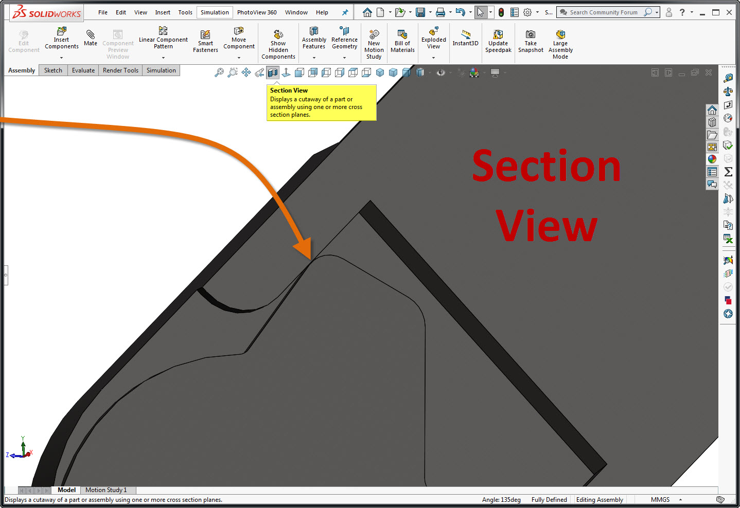Open Linear Component Pattern tool

pyautogui.click(x=163, y=38)
